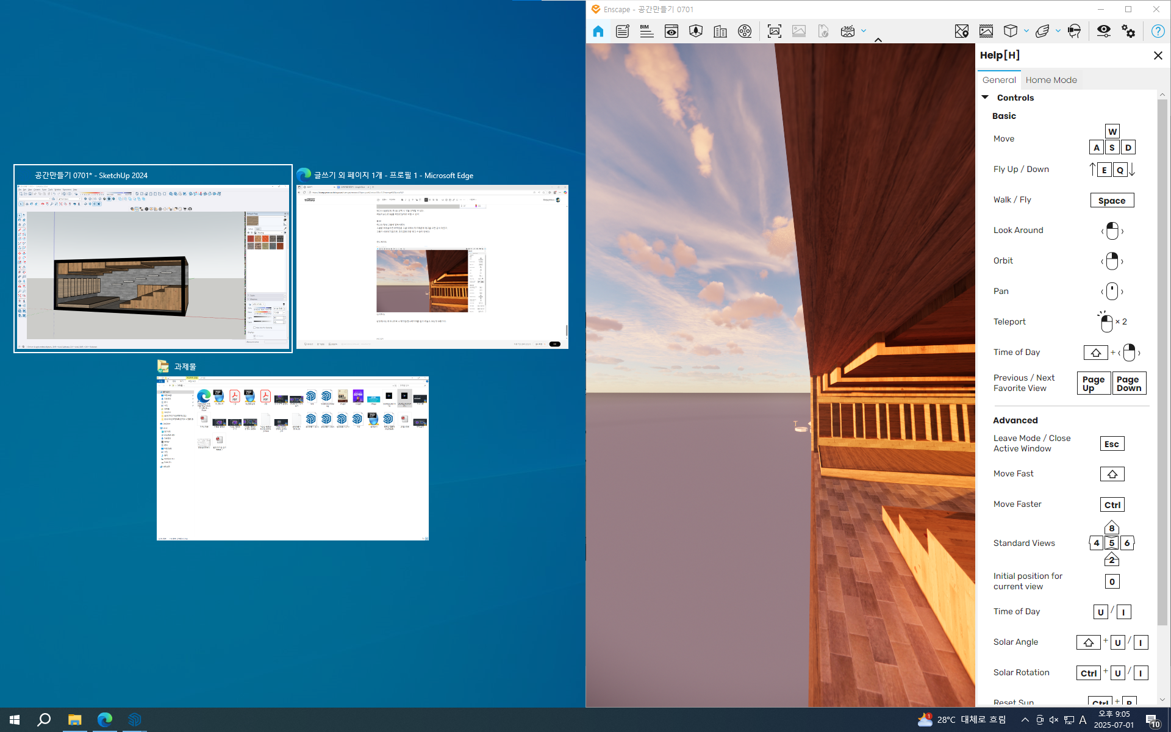Open the asset library buildings icon

coord(720,31)
